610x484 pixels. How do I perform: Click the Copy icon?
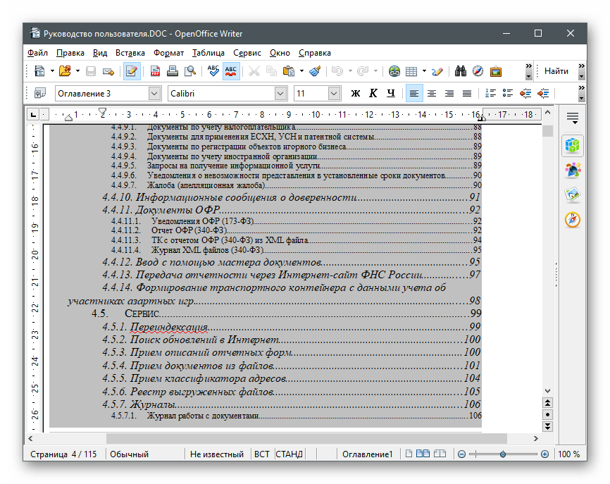(x=271, y=71)
